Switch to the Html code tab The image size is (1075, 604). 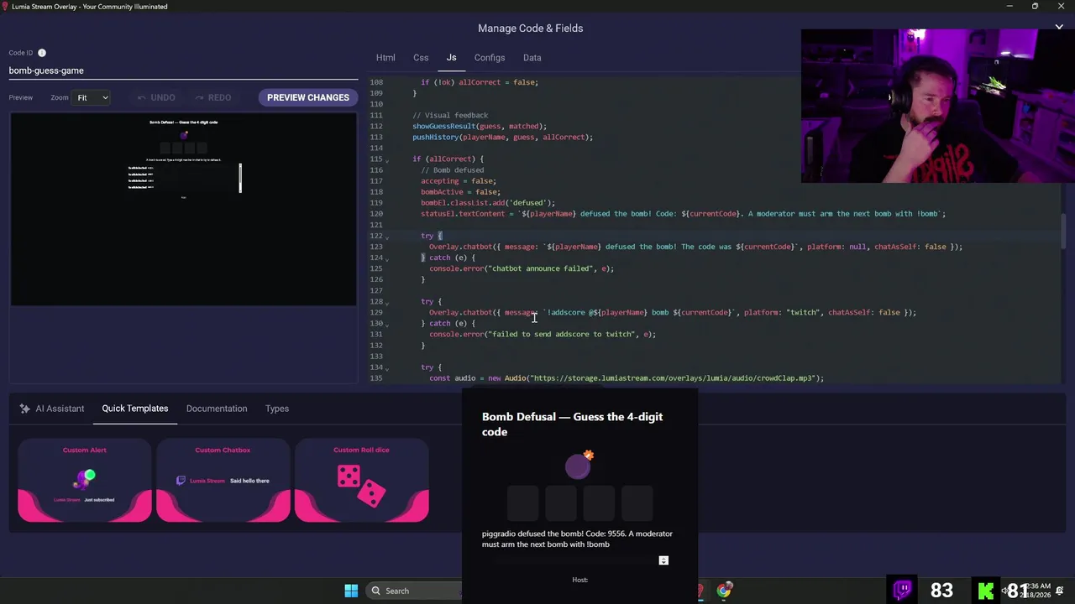[385, 58]
